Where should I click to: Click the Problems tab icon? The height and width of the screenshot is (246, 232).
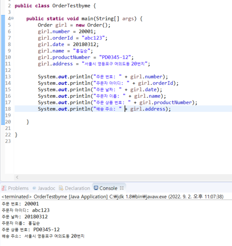(x=4, y=188)
